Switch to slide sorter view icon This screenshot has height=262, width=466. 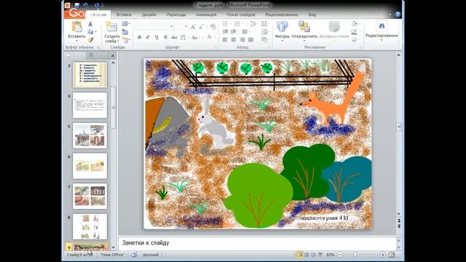[x=307, y=255]
